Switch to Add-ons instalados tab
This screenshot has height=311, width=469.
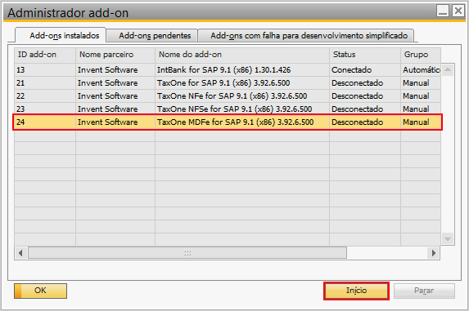pyautogui.click(x=61, y=35)
